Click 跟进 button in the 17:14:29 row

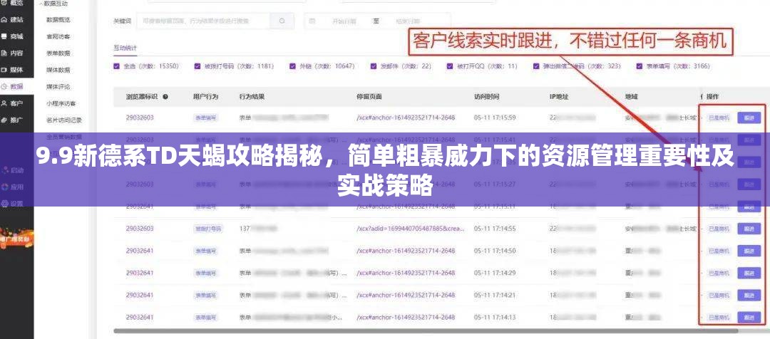tap(749, 273)
